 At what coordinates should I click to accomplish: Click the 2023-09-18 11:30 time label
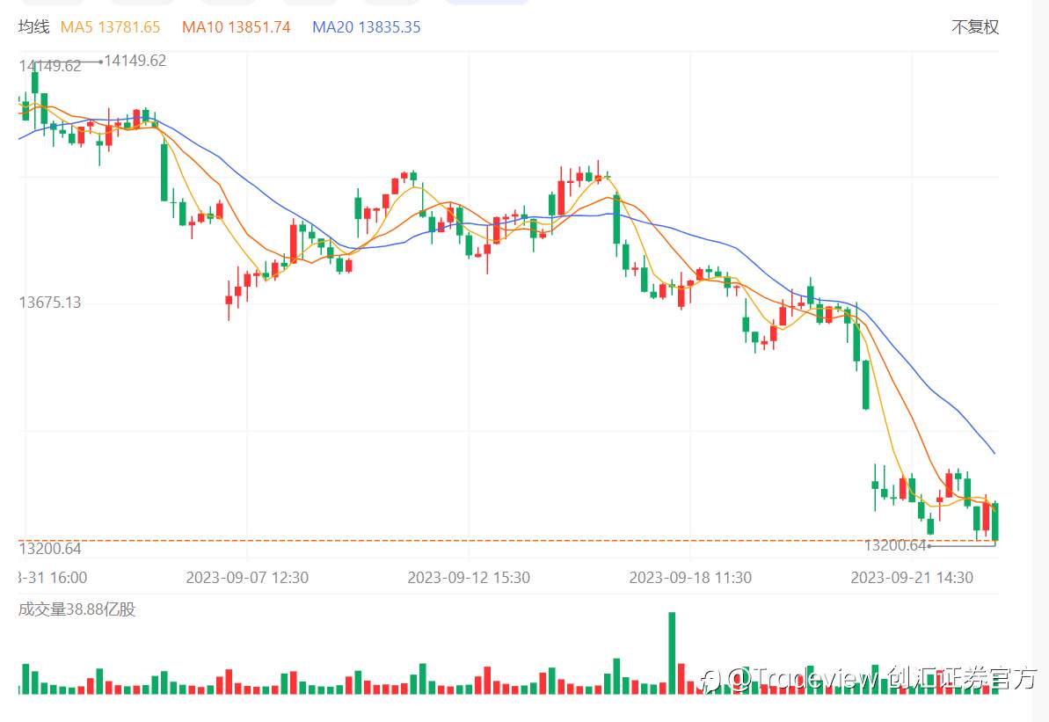(x=689, y=578)
